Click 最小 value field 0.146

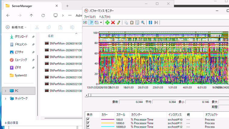coord(197,102)
